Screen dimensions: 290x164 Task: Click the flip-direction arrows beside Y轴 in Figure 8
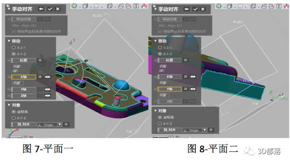193,89
